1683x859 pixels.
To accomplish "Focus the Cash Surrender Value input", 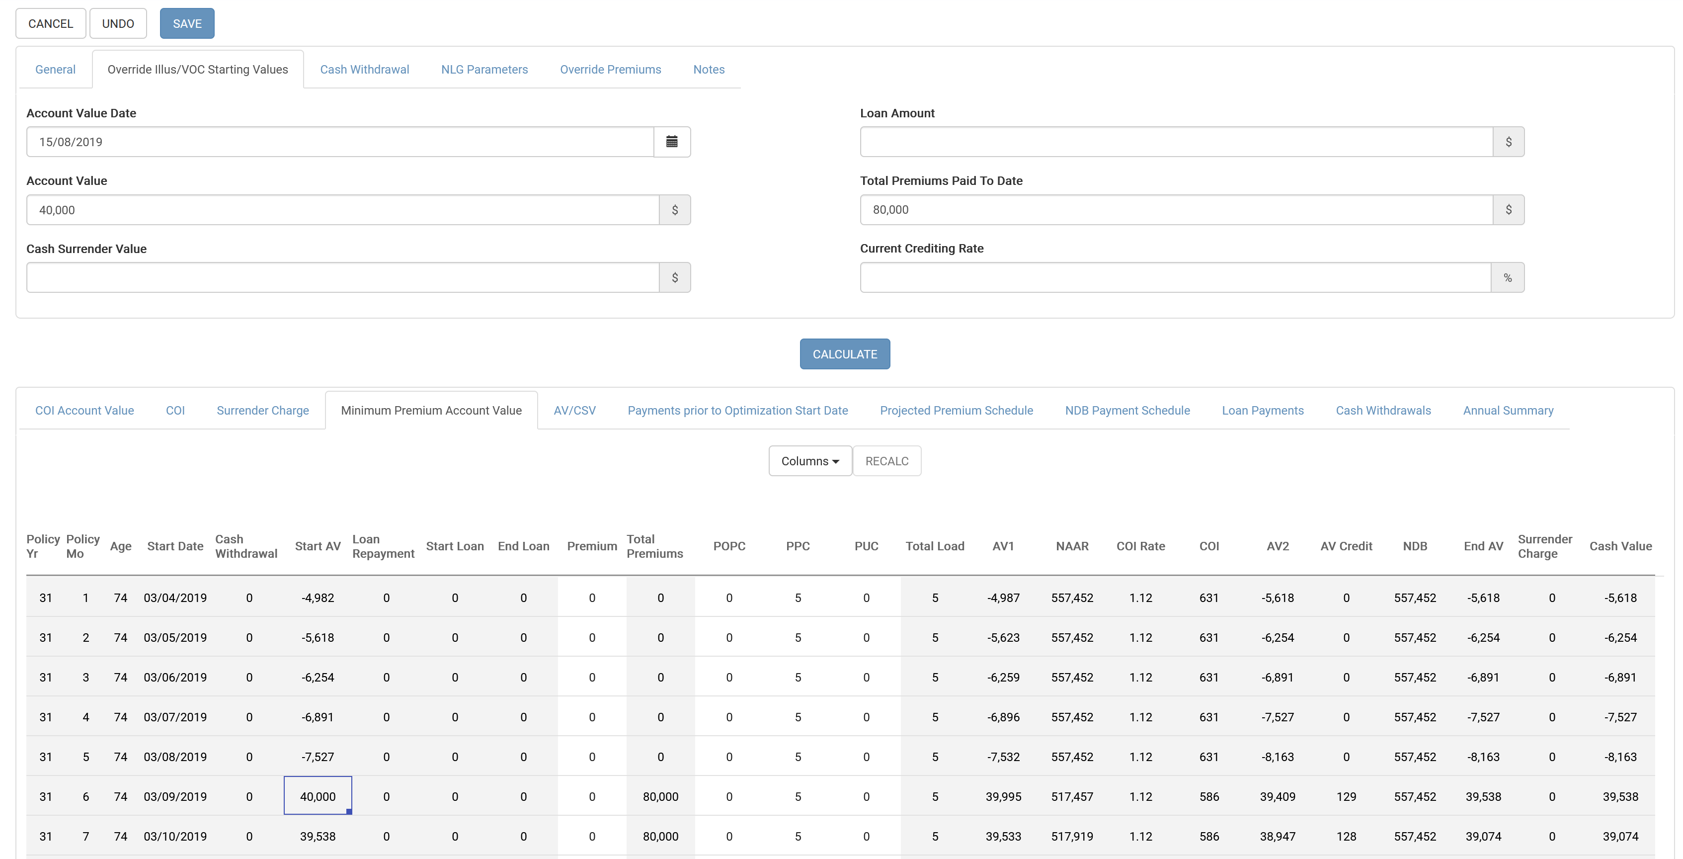I will [x=342, y=278].
